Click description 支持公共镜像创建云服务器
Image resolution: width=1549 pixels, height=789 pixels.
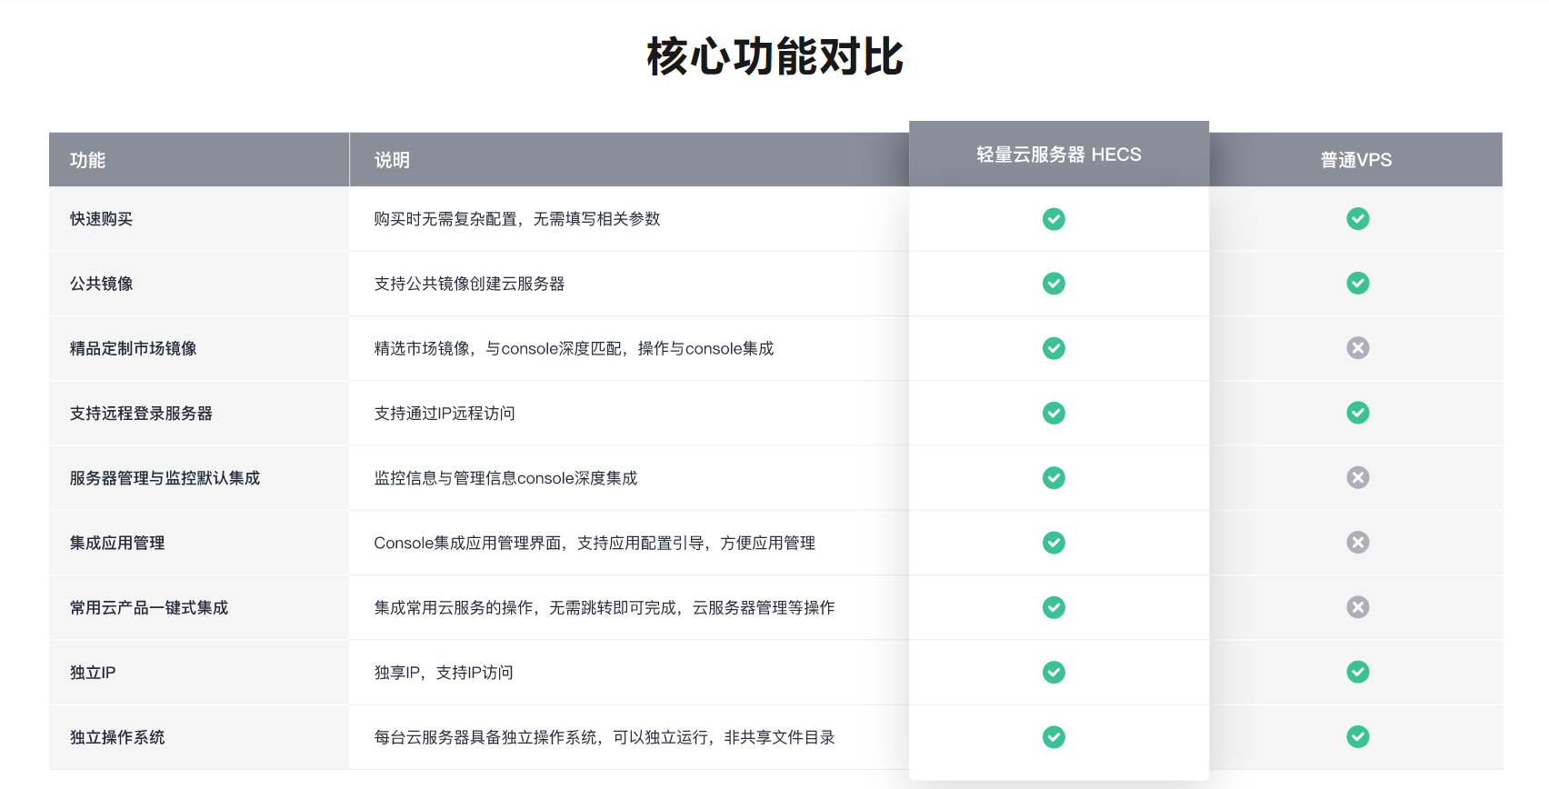pyautogui.click(x=469, y=284)
